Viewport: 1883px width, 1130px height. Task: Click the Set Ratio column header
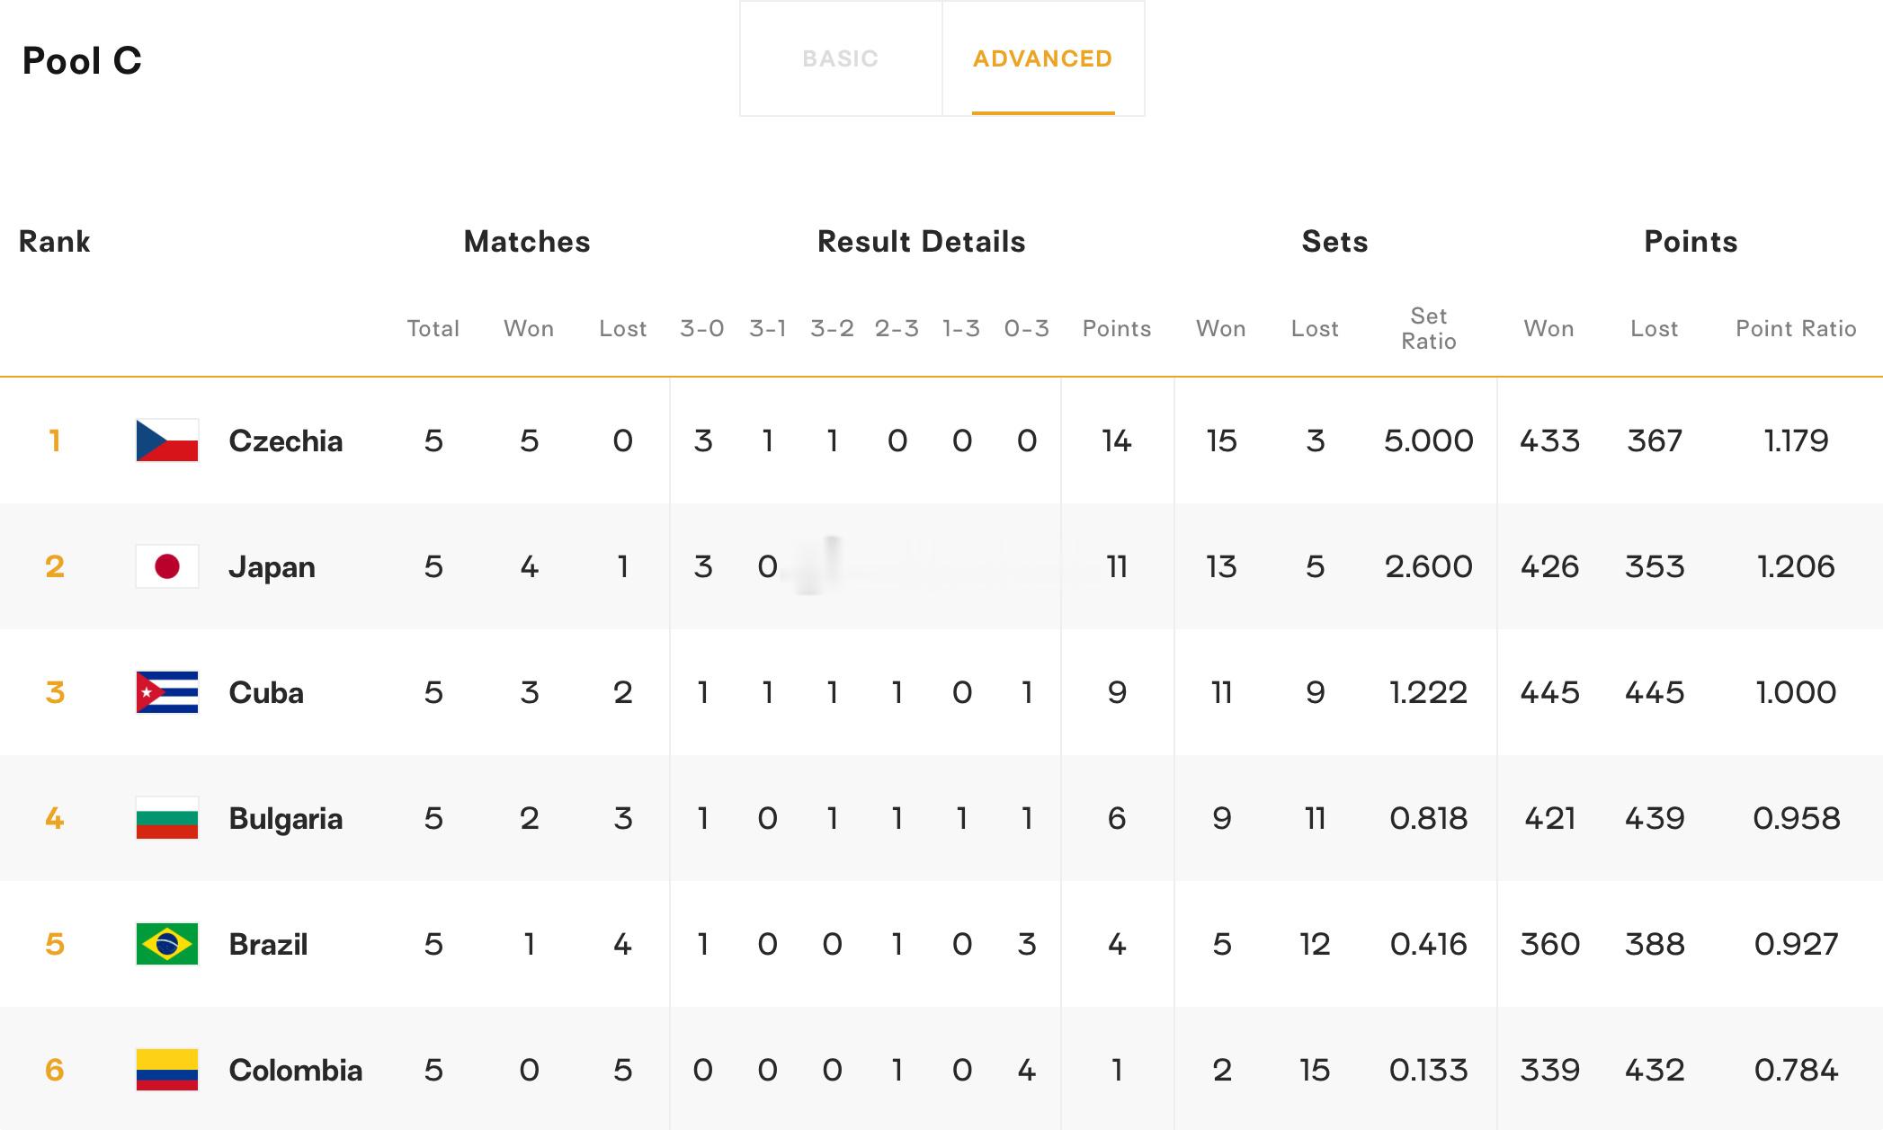[x=1429, y=329]
